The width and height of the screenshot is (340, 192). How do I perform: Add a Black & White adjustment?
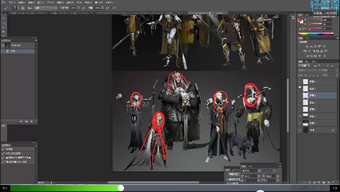click(x=313, y=51)
